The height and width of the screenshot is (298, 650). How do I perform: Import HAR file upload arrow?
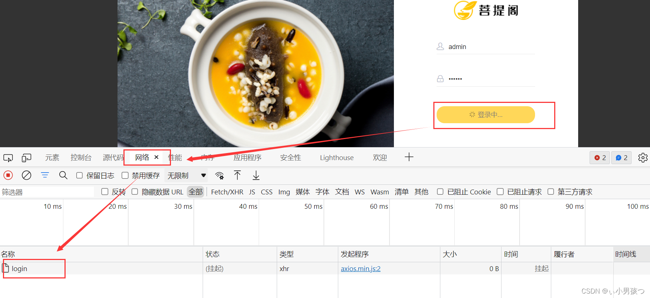coord(237,175)
